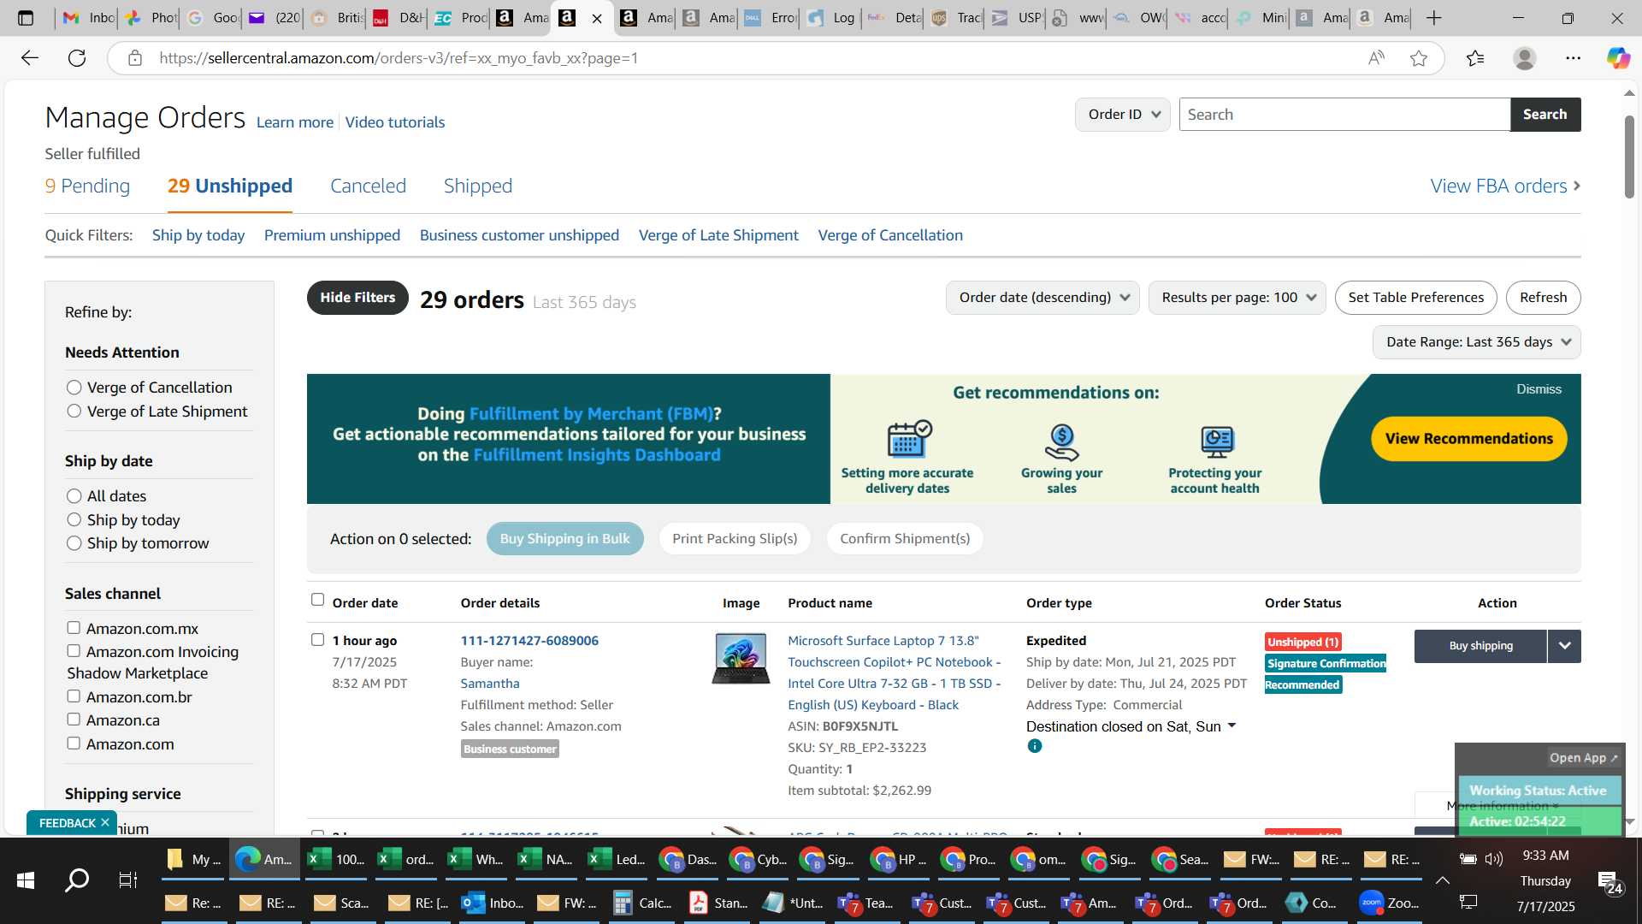
Task: Open the Zoom taskbar app
Action: pos(1390,903)
